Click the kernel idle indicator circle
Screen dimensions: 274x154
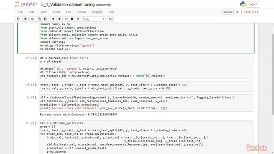coord(256,12)
